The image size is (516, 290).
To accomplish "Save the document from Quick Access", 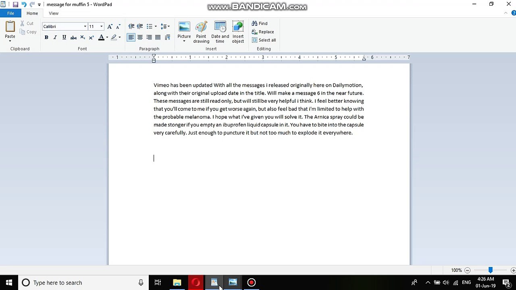I will pos(15,4).
